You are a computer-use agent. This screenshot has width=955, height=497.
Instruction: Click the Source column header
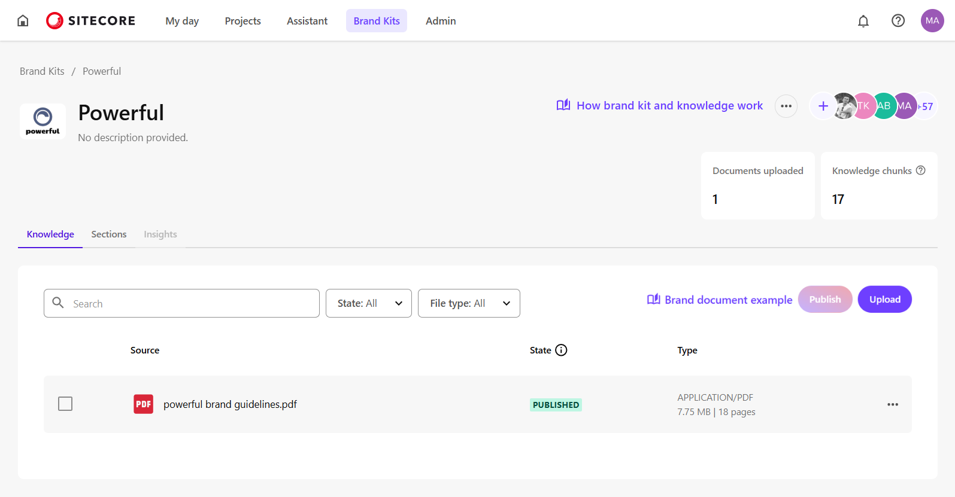pyautogui.click(x=145, y=350)
